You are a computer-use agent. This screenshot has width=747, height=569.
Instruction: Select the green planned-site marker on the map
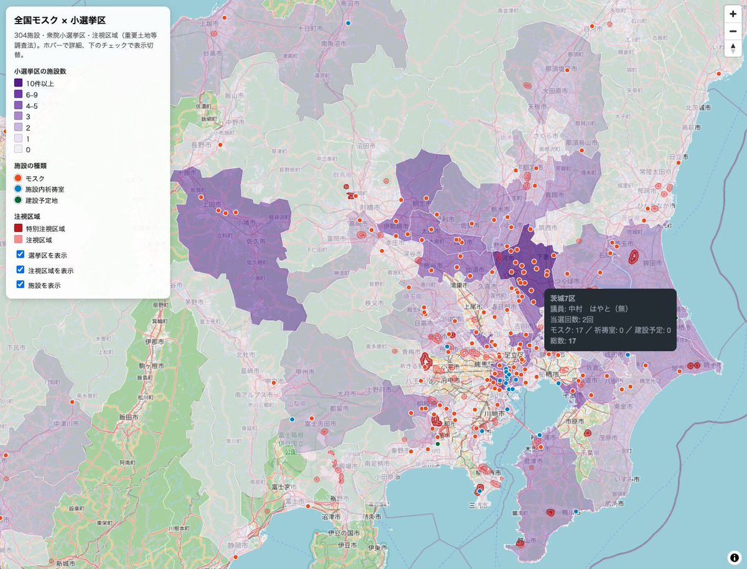tap(438, 444)
